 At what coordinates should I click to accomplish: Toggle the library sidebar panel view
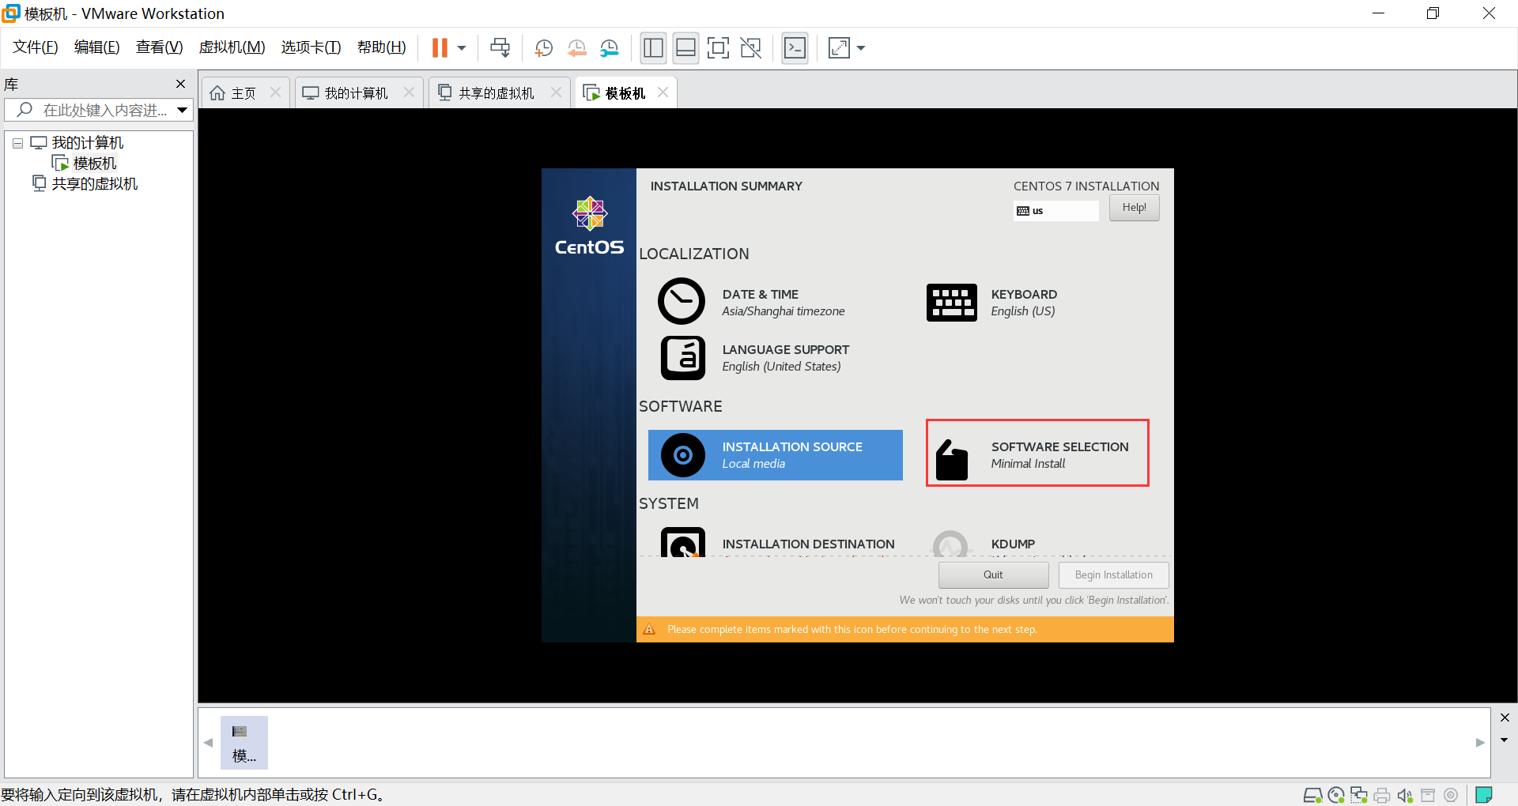point(654,48)
